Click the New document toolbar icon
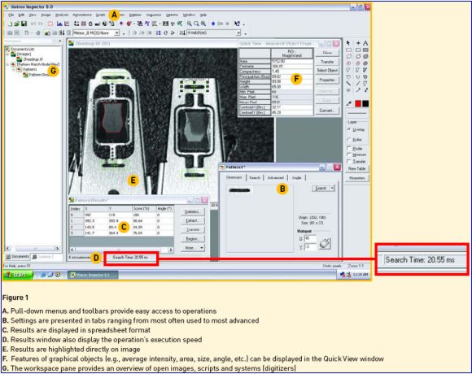This screenshot has width=472, height=374. 10,24
